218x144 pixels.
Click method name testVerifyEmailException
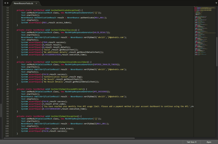(x=64, y=116)
